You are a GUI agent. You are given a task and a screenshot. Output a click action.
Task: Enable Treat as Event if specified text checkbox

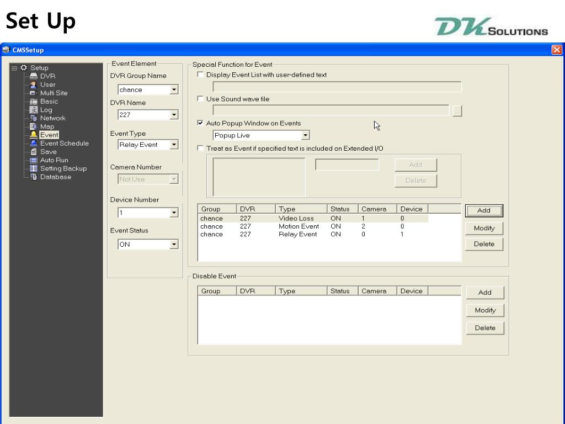point(200,148)
